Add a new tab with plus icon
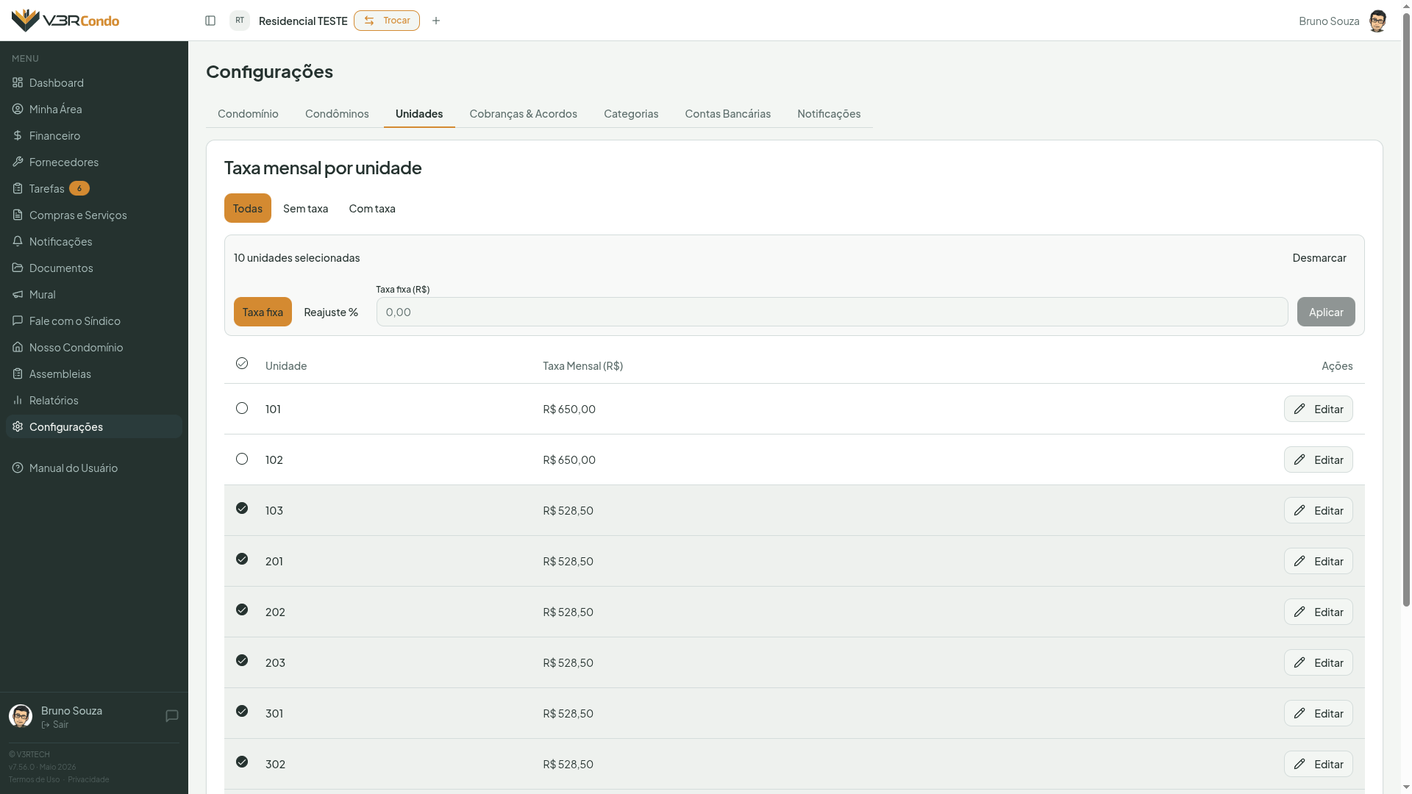The image size is (1412, 794). click(x=436, y=21)
